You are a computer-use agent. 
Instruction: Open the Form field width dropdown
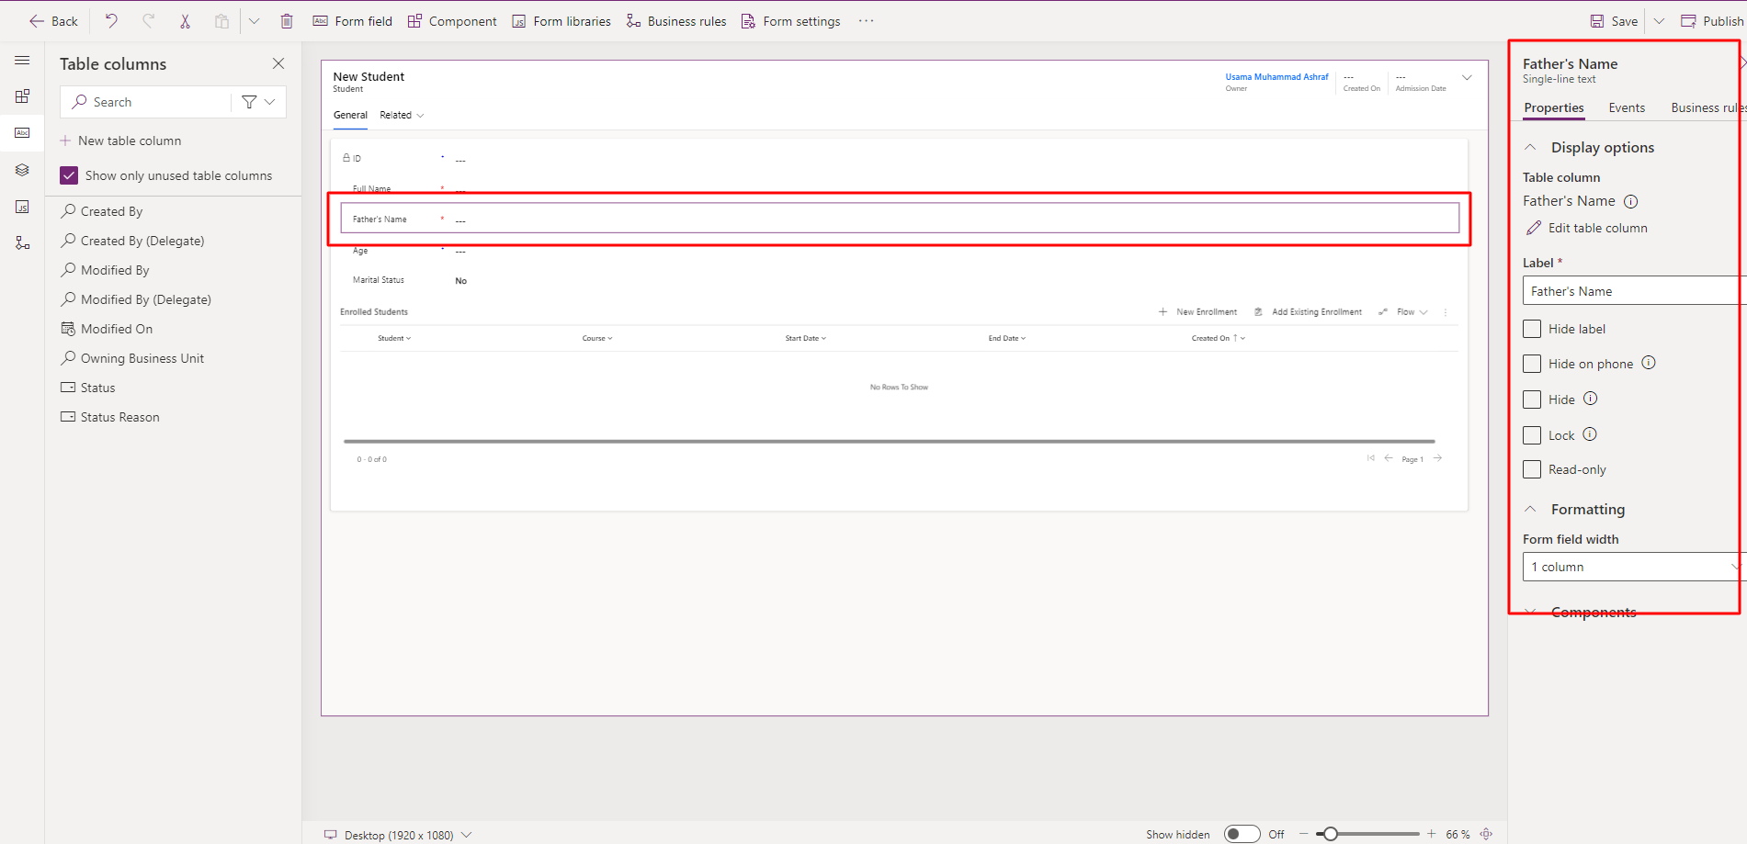[1631, 567]
